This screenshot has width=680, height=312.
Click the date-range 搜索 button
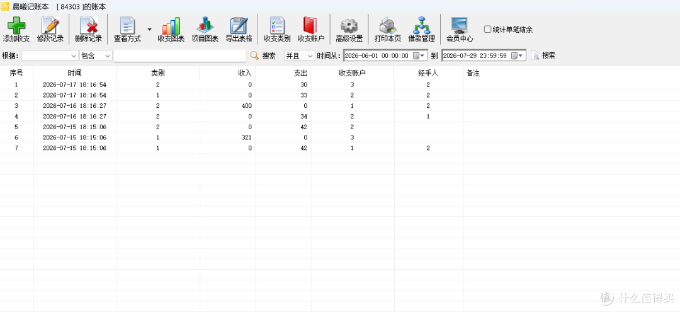(543, 55)
